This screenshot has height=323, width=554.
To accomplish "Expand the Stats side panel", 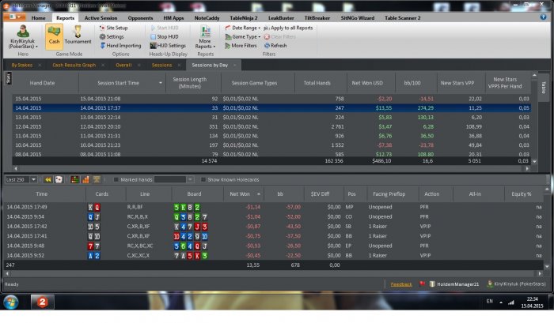I will coord(9,78).
